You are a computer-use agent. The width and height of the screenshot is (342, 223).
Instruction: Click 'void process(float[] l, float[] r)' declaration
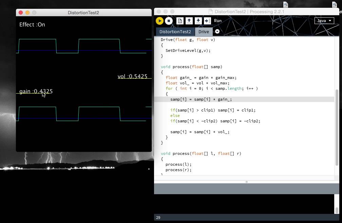coord(201,154)
